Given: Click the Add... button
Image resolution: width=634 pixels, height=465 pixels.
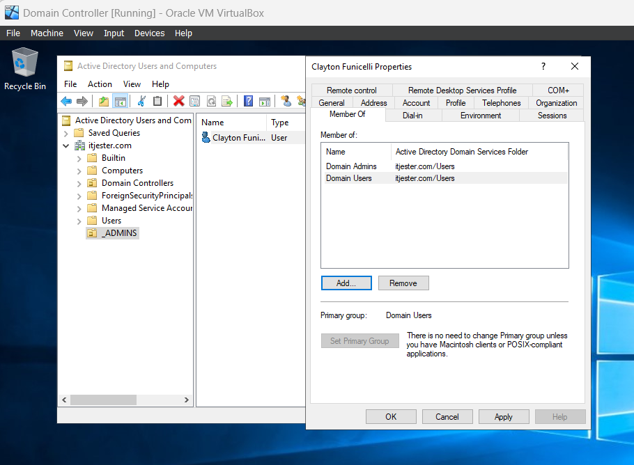Looking at the screenshot, I should click(346, 283).
